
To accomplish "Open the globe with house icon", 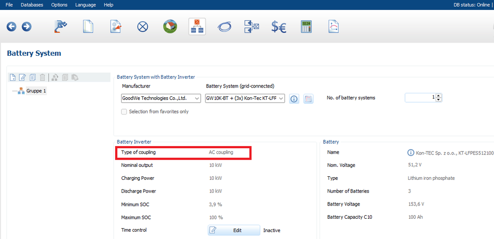I will (170, 26).
